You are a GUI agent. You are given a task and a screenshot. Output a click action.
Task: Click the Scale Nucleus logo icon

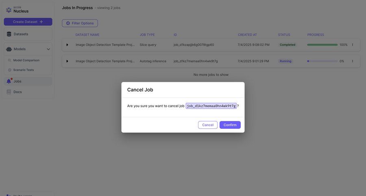click(x=9, y=10)
